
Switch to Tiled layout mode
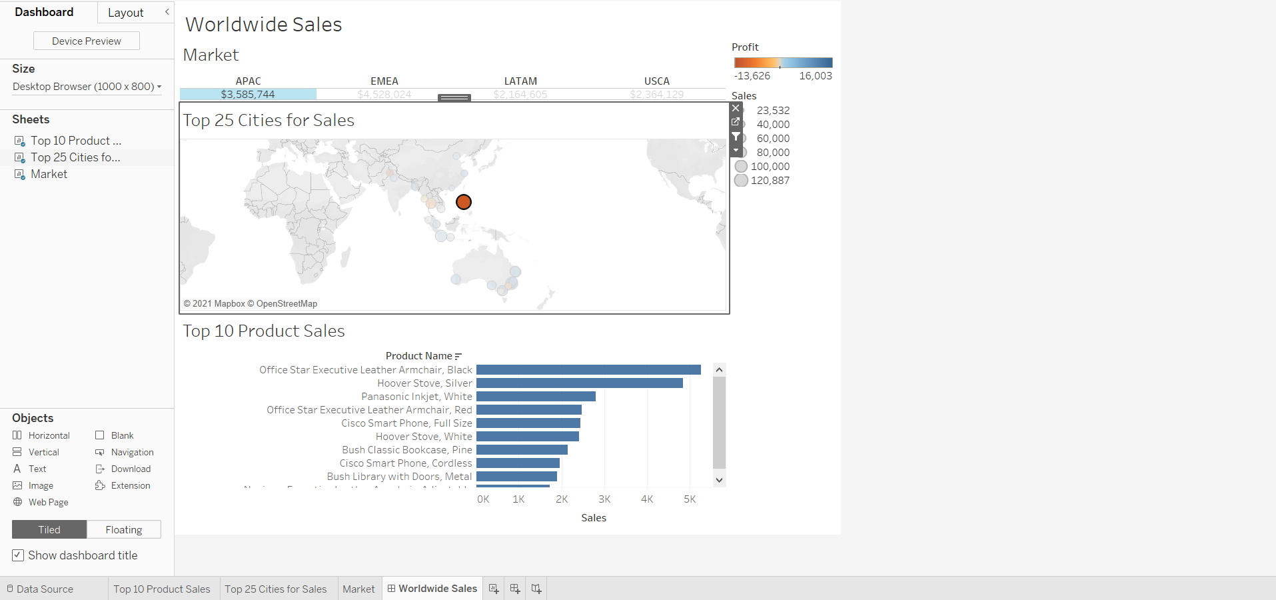(x=49, y=529)
